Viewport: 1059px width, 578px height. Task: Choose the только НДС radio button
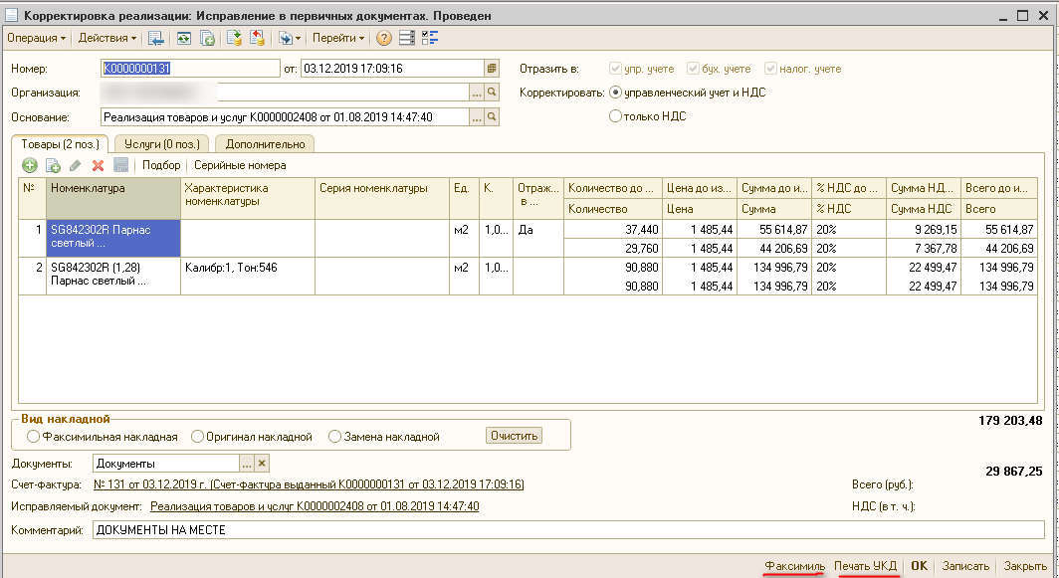[x=615, y=116]
